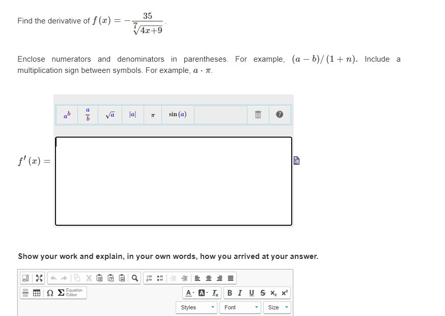Insert the fraction template a/b
This screenshot has height=316, width=445.
coord(88,115)
